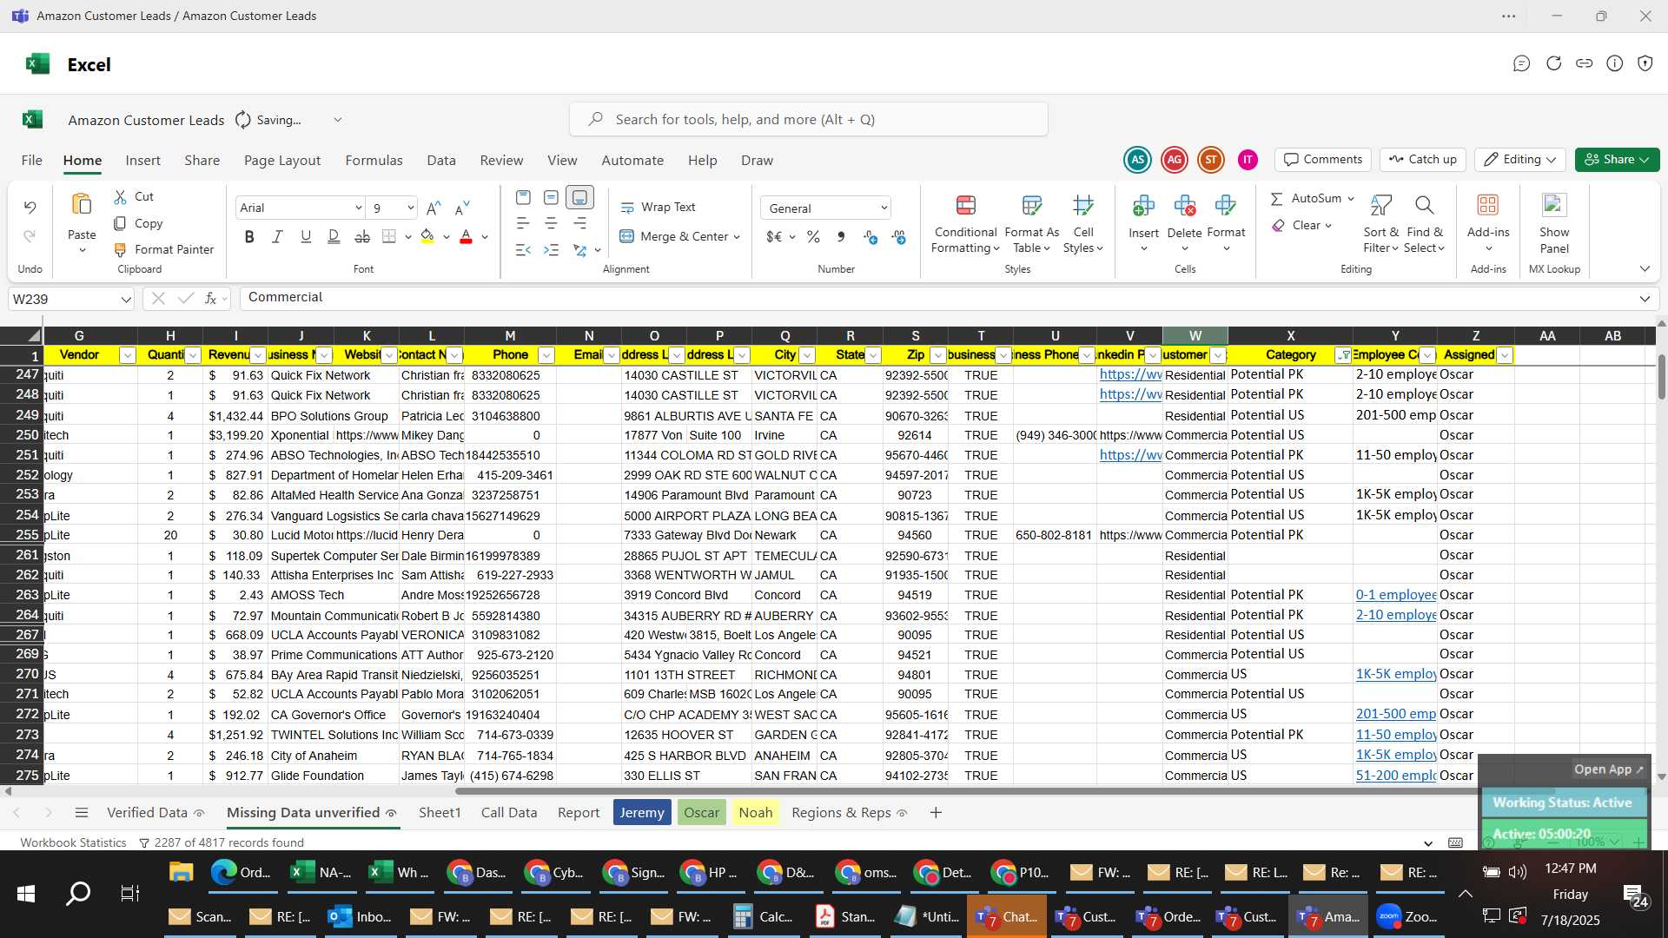The image size is (1668, 938).
Task: Toggle middle align button
Action: pyautogui.click(x=551, y=197)
